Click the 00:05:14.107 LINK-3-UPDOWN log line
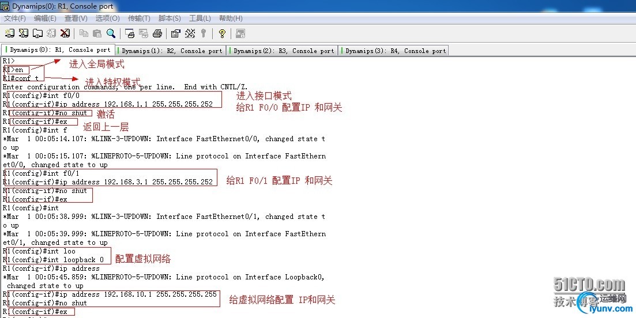The image size is (636, 318). tap(164, 139)
